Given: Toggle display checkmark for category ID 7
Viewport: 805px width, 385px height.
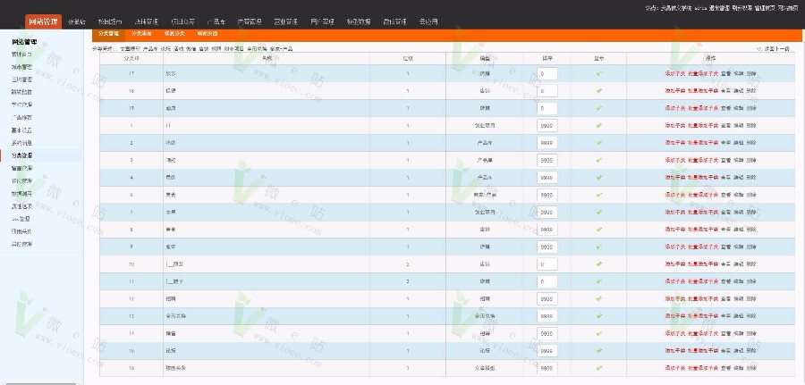Looking at the screenshot, I should (598, 213).
